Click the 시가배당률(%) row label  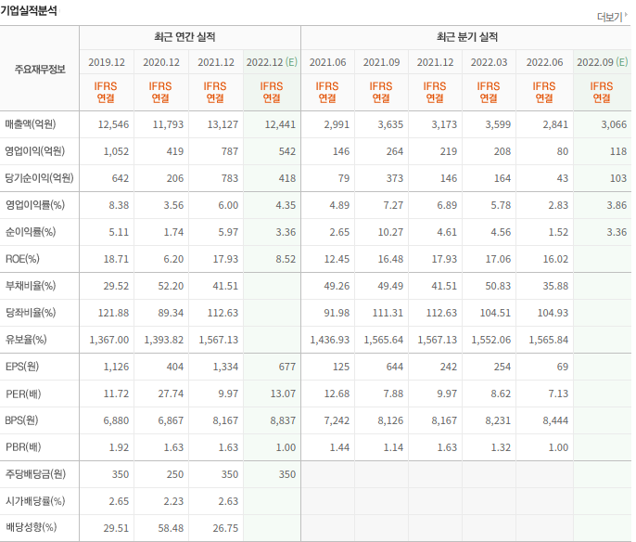35,501
